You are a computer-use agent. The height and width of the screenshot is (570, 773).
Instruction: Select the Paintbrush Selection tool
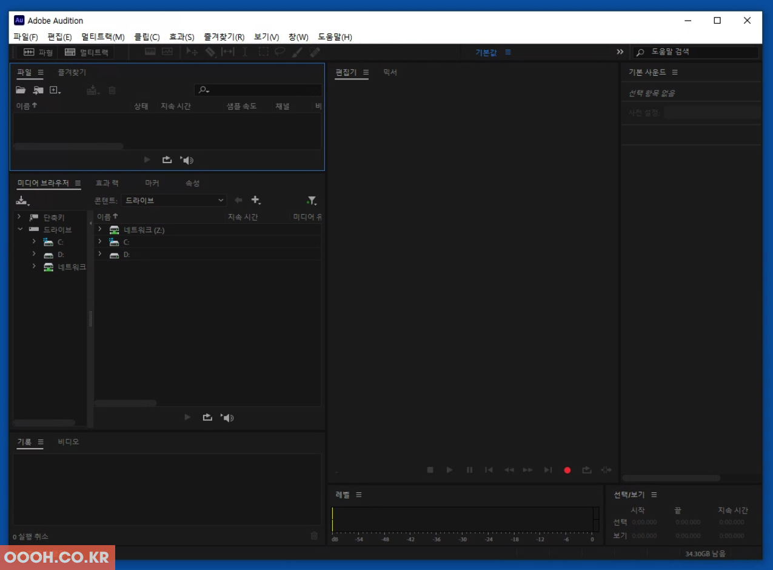point(297,52)
